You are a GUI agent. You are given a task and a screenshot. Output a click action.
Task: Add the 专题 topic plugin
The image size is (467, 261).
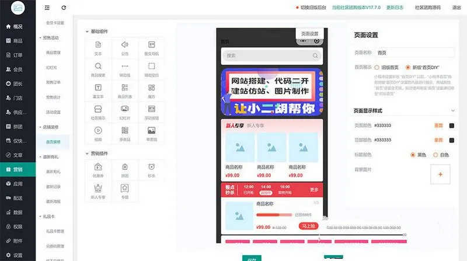[125, 192]
